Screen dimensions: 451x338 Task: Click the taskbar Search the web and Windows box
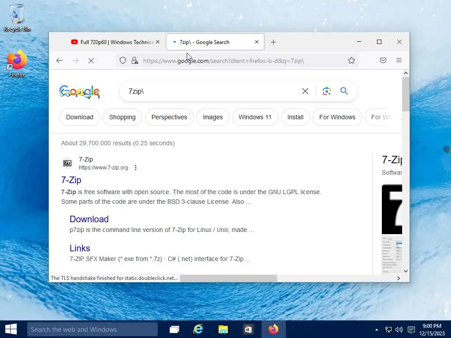pos(92,329)
